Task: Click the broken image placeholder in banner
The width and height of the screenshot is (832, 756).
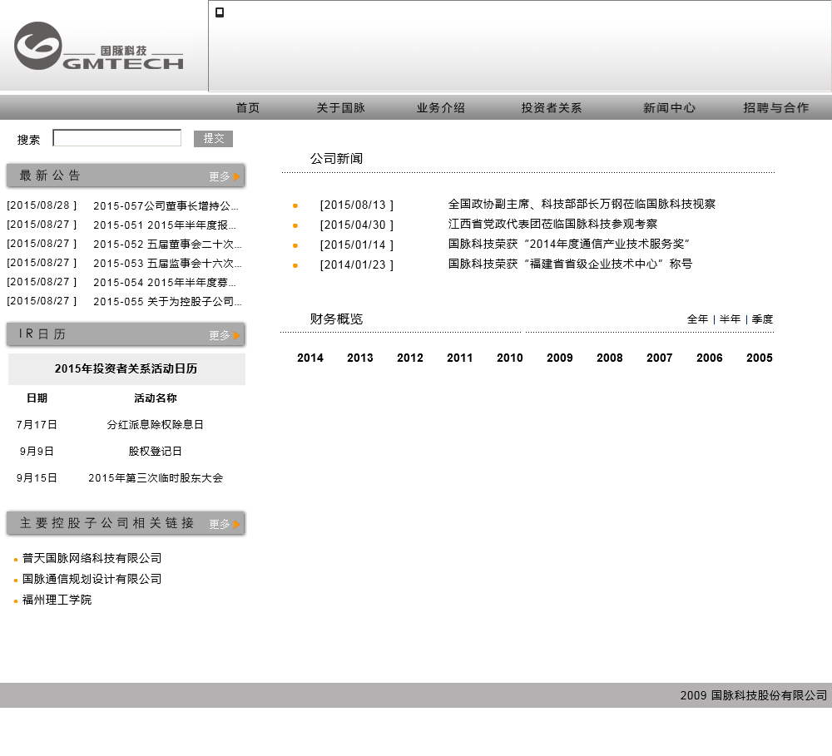Action: pyautogui.click(x=220, y=12)
